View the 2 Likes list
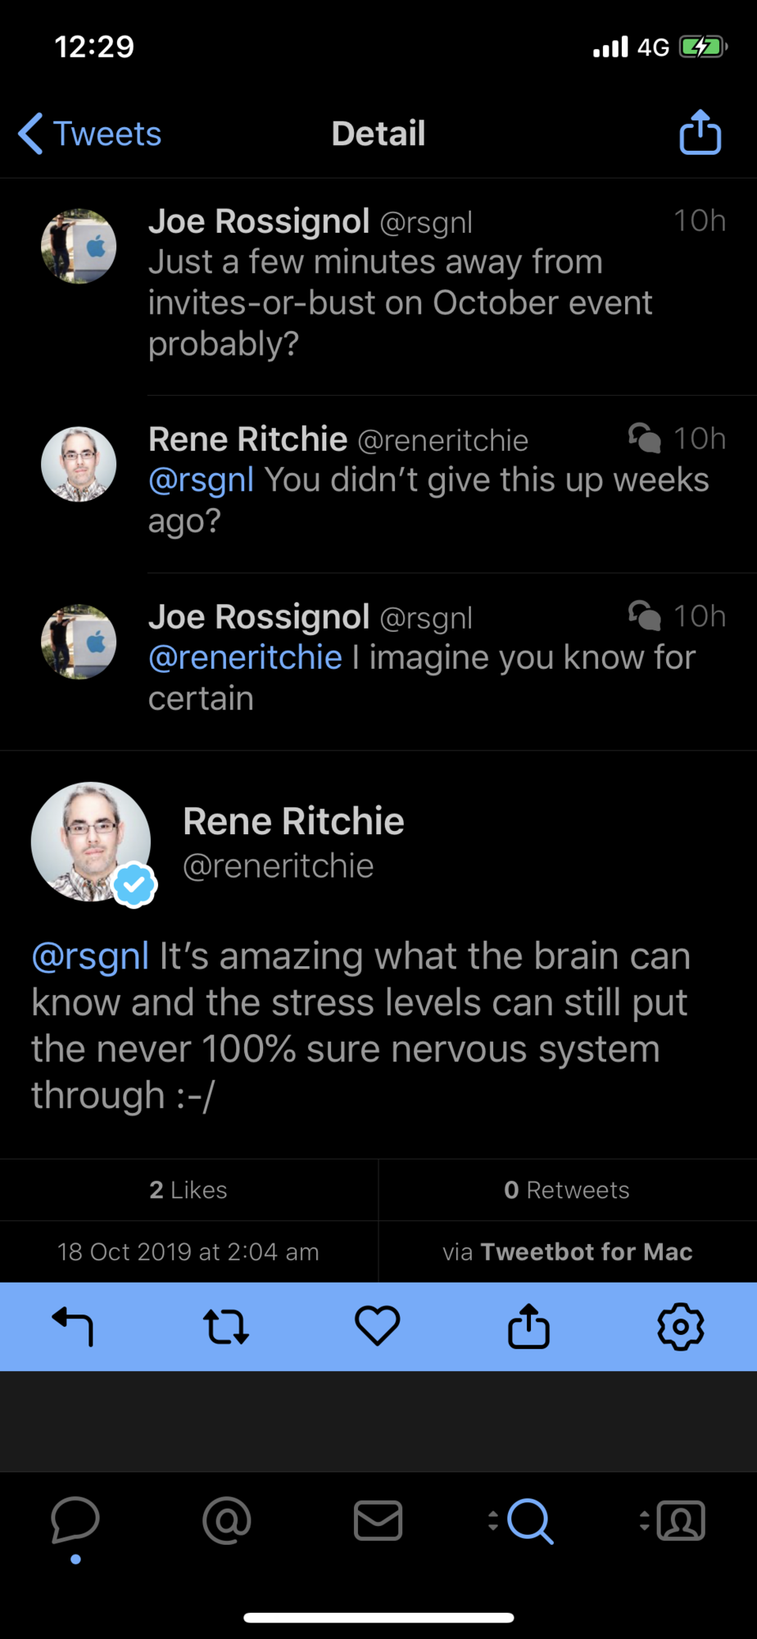Image resolution: width=757 pixels, height=1639 pixels. (188, 1190)
